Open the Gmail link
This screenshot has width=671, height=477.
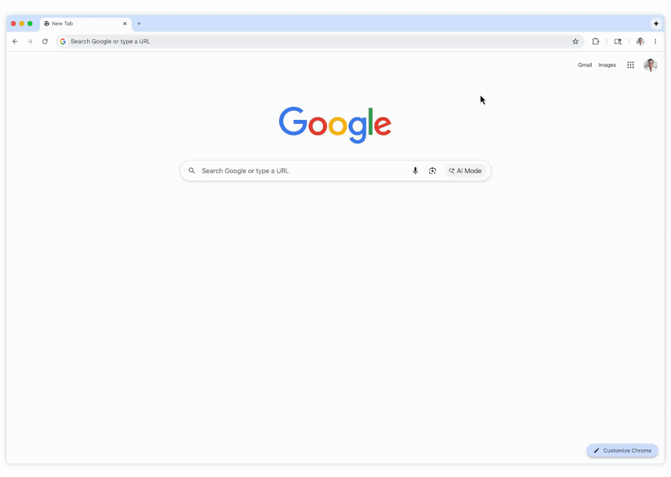[585, 65]
